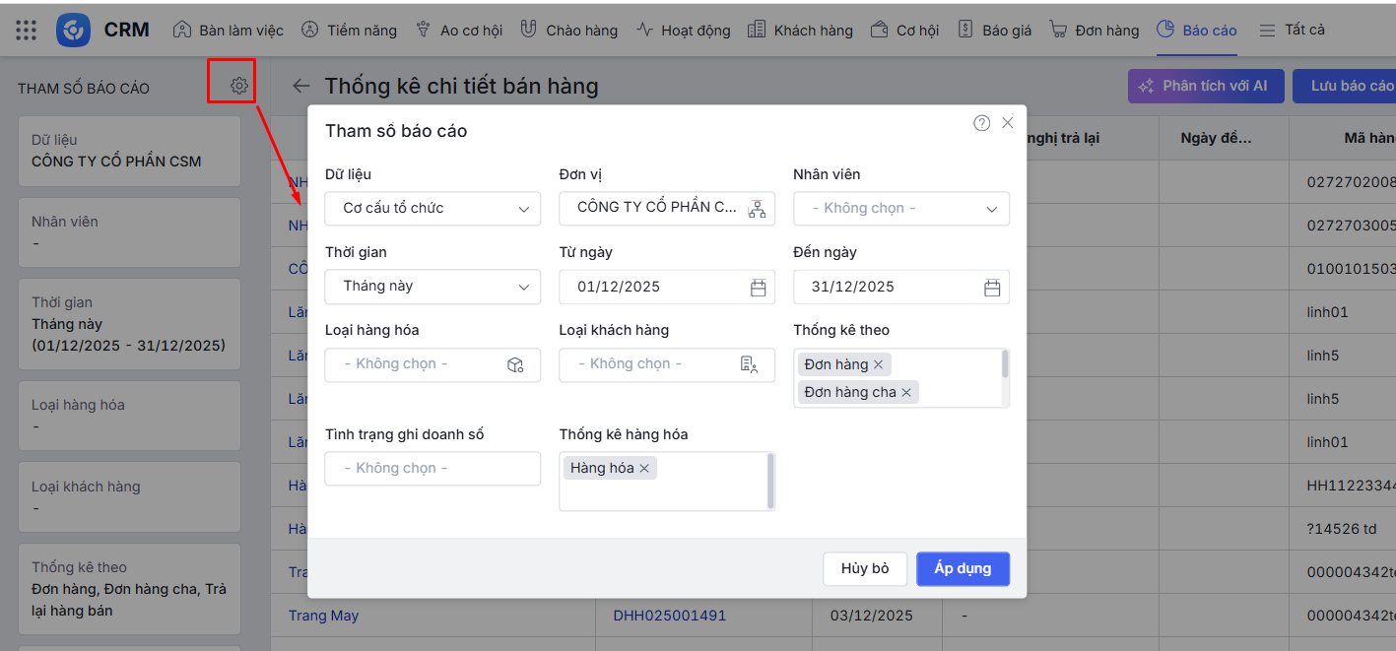
Task: Click the Áp dụng button
Action: 962,568
